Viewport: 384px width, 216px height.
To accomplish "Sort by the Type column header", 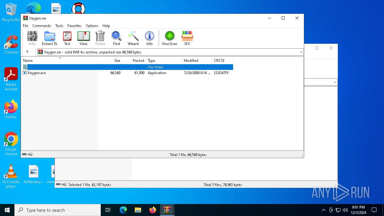I will click(164, 61).
